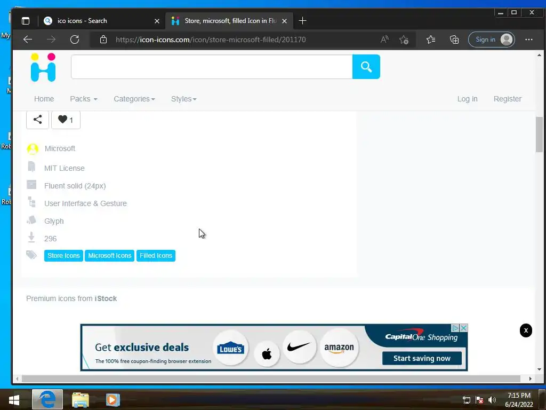Open browser Settings and more ellipsis

point(528,40)
